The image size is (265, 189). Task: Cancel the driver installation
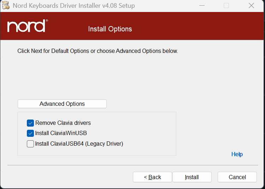(x=237, y=177)
